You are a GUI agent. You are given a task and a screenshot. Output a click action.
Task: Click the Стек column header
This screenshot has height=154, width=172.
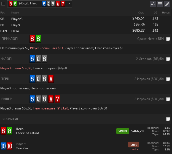point(141,13)
